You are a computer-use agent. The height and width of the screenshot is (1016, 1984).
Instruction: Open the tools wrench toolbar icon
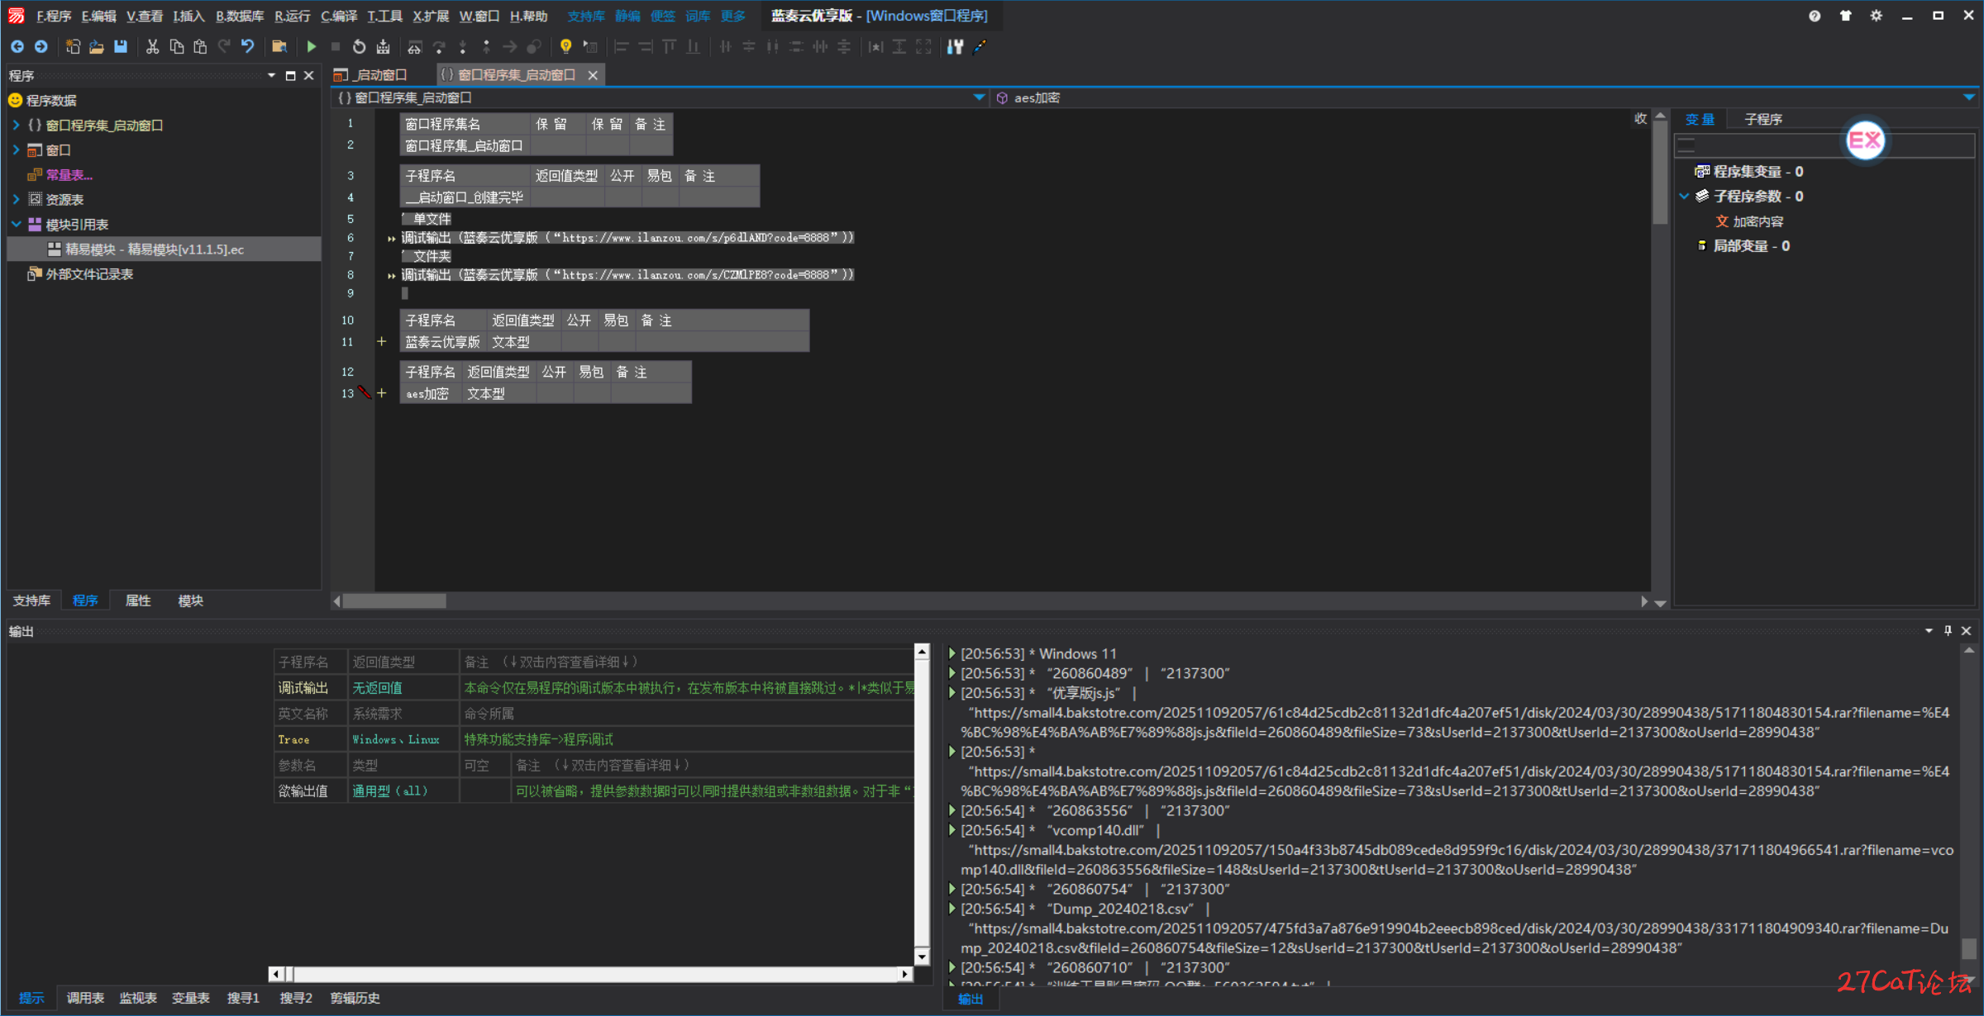pos(955,47)
